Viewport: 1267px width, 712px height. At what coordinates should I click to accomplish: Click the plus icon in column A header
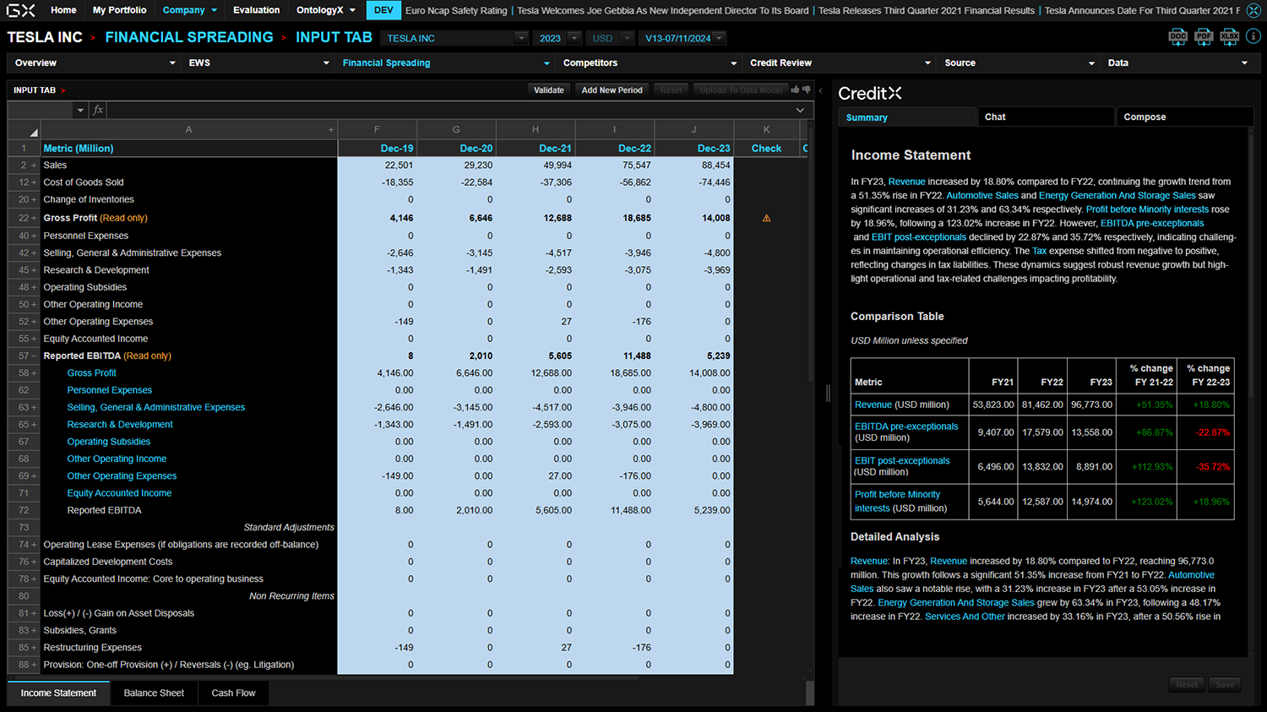[x=331, y=130]
